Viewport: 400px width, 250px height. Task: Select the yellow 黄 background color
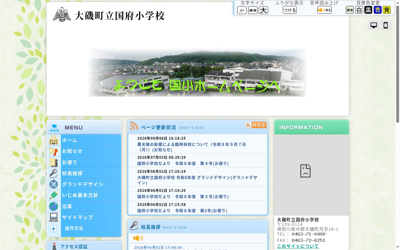click(387, 10)
